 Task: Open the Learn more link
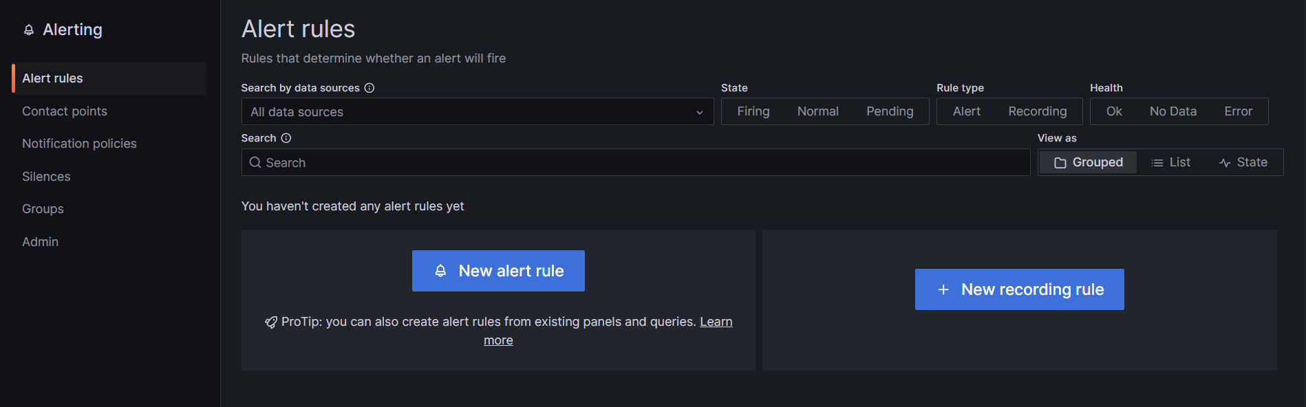(x=716, y=321)
